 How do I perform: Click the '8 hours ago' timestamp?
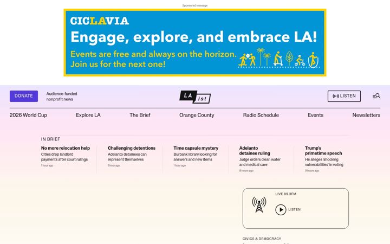point(246,171)
